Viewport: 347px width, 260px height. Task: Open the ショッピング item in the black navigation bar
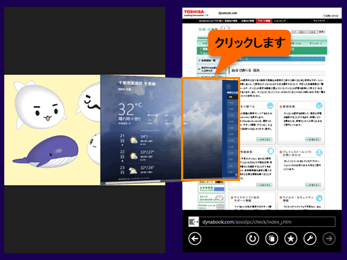280,21
